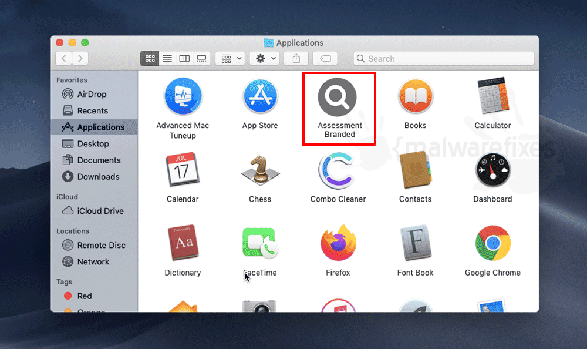Screen dimensions: 587x349
Task: Click the red close window button
Action: click(59, 43)
